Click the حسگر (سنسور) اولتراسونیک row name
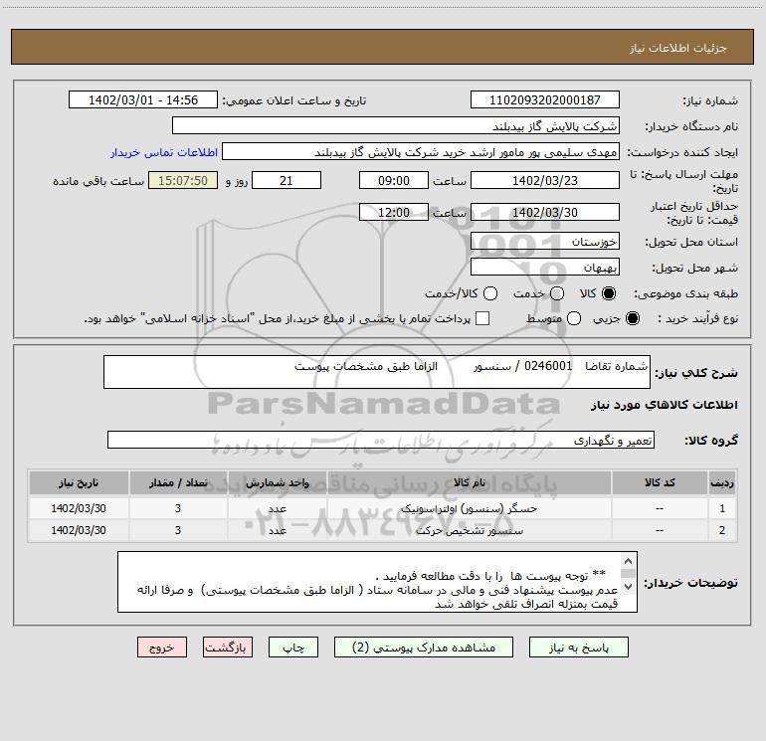This screenshot has height=741, width=766. pos(469,508)
